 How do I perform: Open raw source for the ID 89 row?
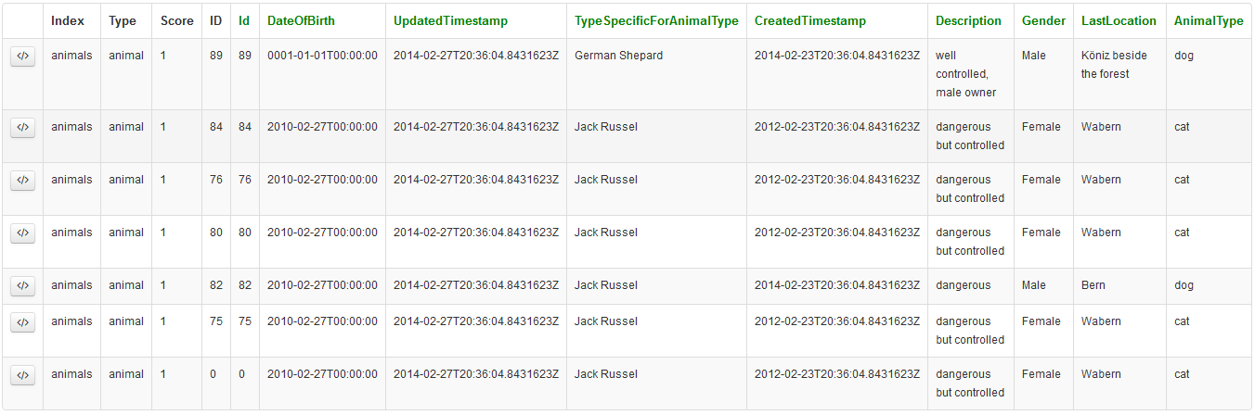pyautogui.click(x=23, y=57)
